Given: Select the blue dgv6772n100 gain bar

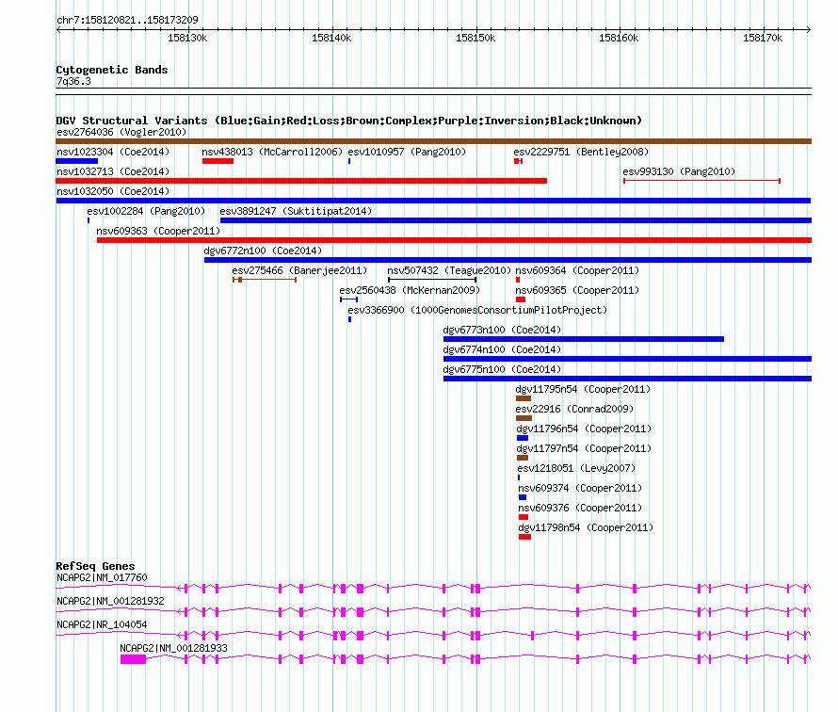Looking at the screenshot, I should coord(508,260).
